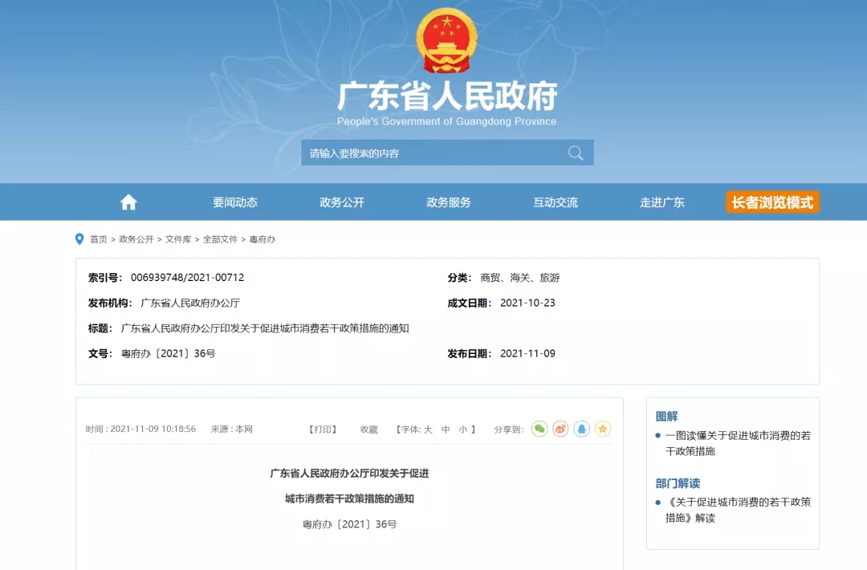This screenshot has width=867, height=570.
Task: Set font size to large (大)
Action: coord(428,430)
